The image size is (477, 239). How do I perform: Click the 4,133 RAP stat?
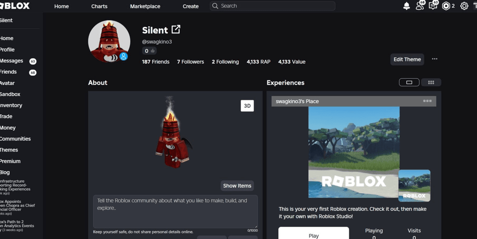click(259, 62)
